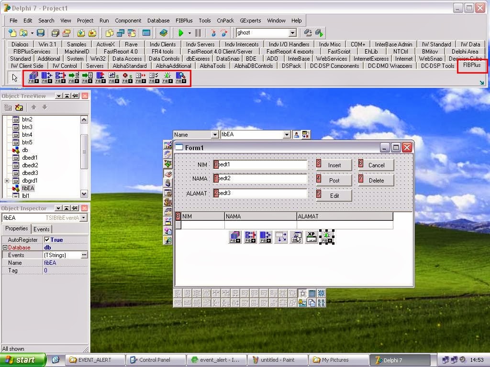Click the Step Over debug toolbar icon
Screen dimensions: 490x367
(224, 32)
